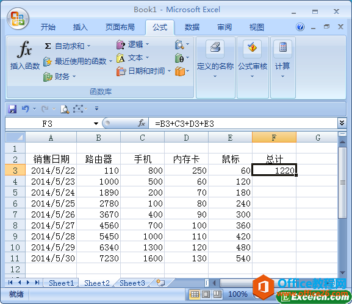Switch to the 插入 (Insert) tab
This screenshot has width=352, height=304.
pos(80,27)
